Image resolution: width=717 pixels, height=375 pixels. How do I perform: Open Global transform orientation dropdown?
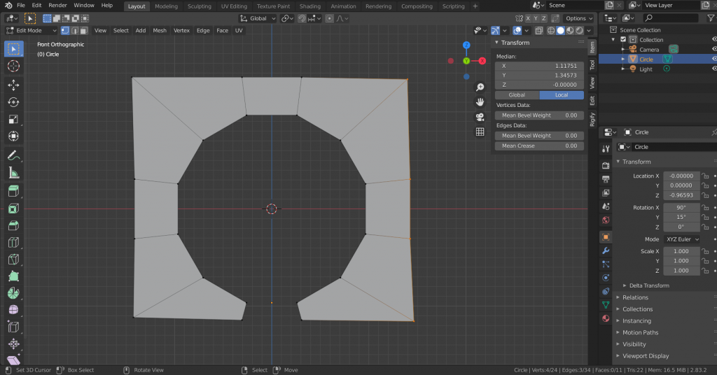tap(258, 19)
